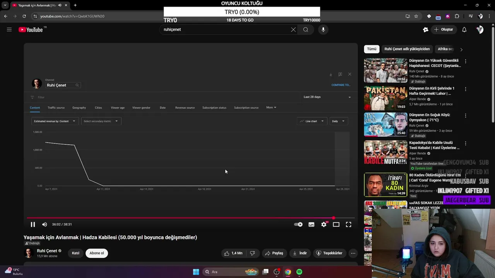The image size is (495, 278).
Task: Select the Afrika chip
Action: (x=445, y=49)
